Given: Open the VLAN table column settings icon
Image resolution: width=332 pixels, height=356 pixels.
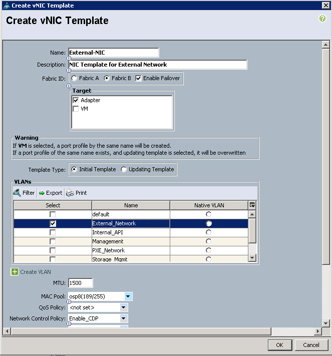Looking at the screenshot, I should pyautogui.click(x=252, y=205).
